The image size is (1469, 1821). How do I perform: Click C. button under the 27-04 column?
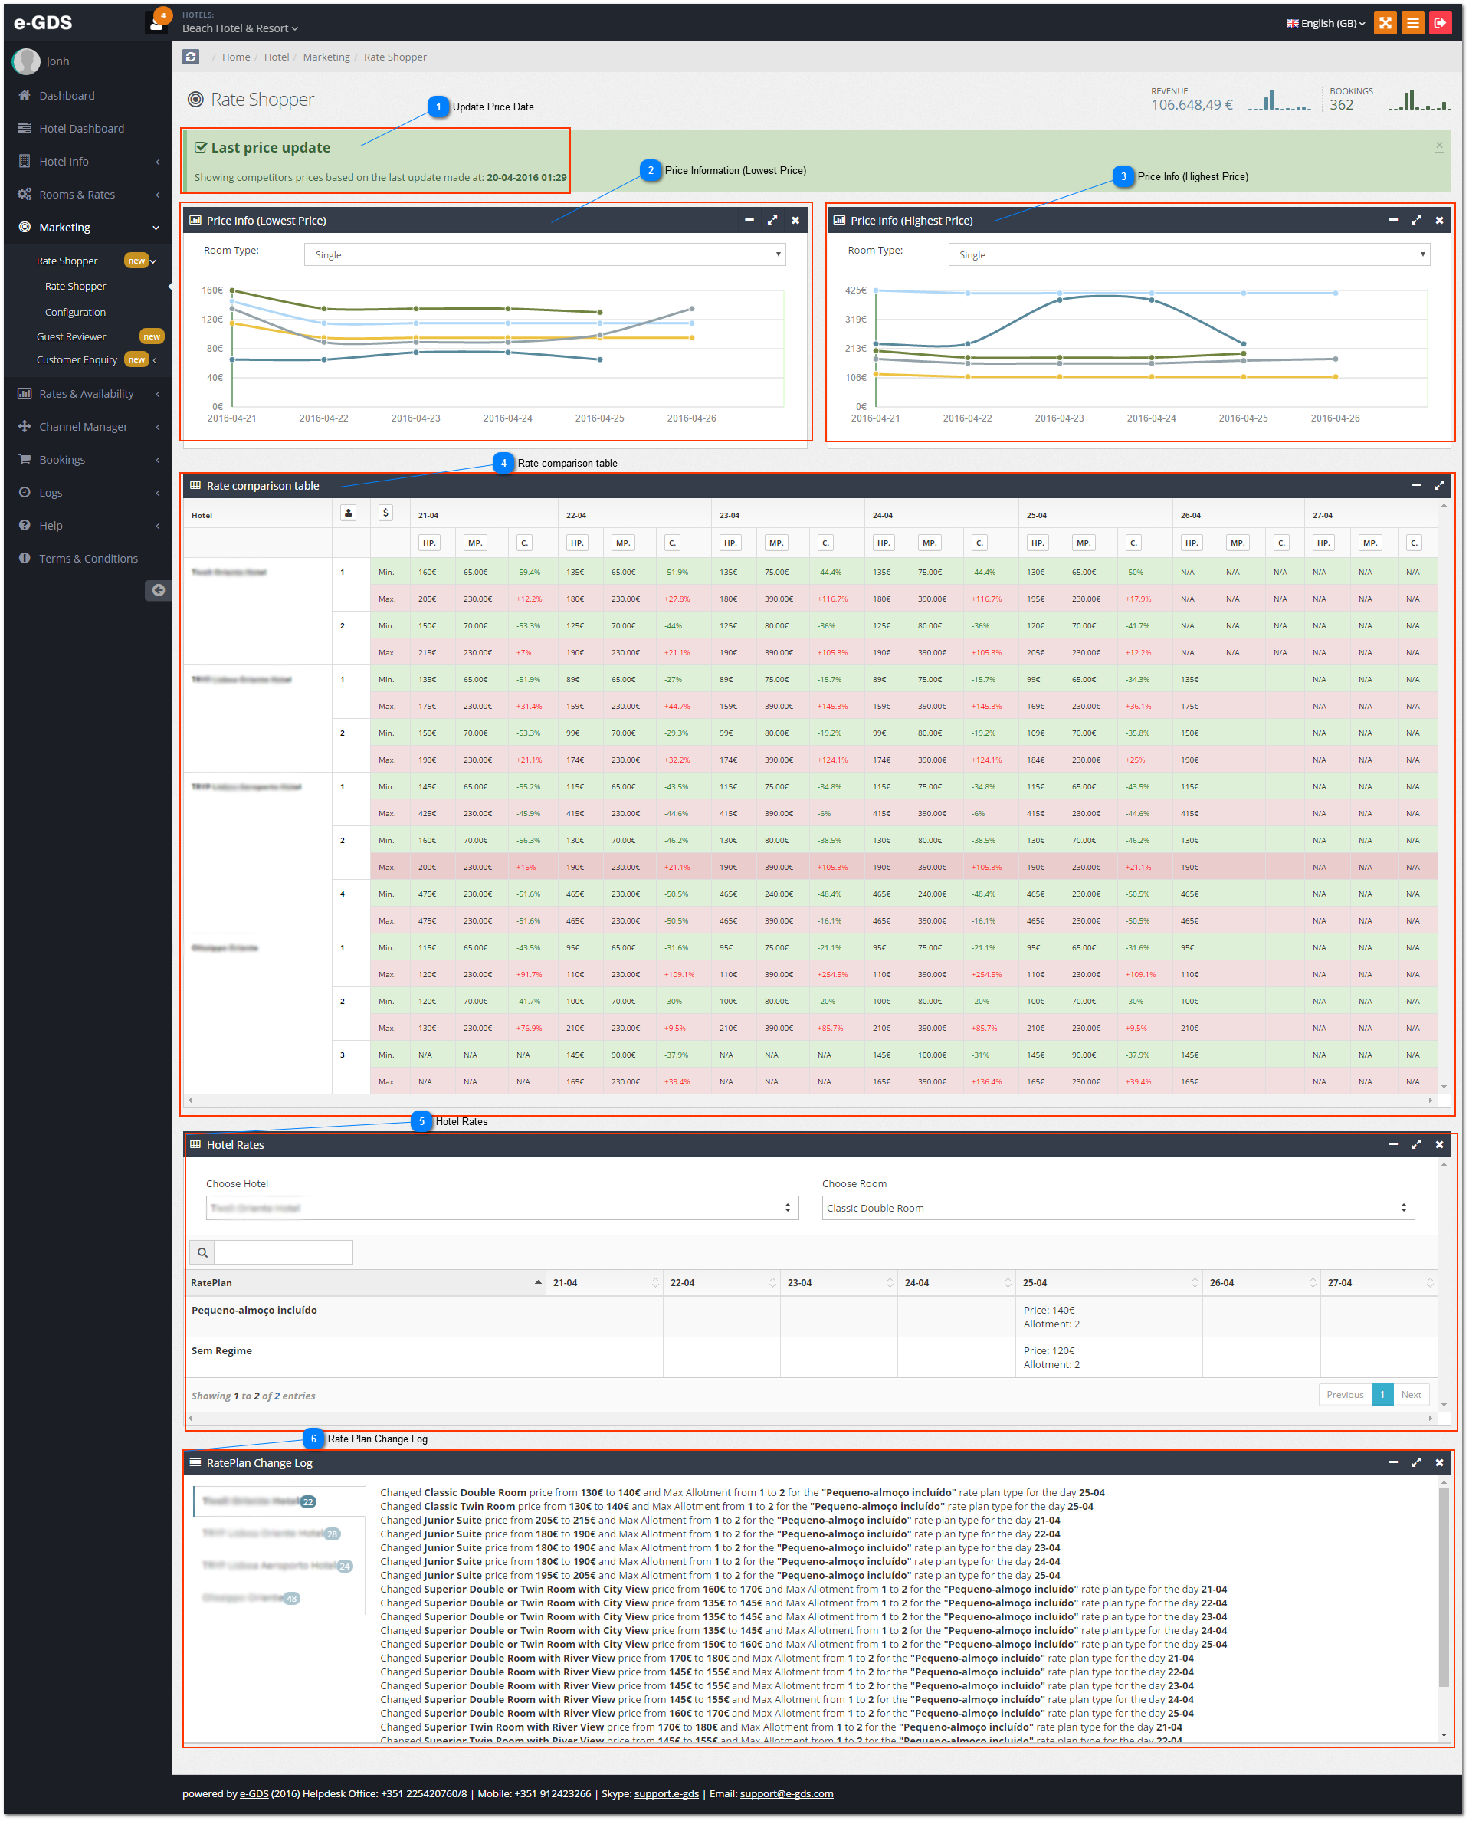click(x=1413, y=543)
